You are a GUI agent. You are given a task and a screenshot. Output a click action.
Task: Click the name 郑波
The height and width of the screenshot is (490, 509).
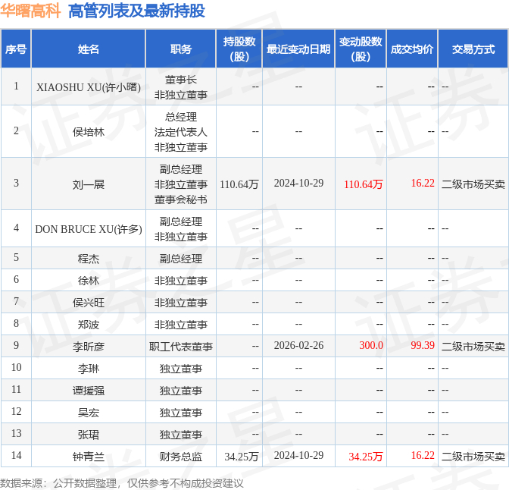pyautogui.click(x=89, y=325)
